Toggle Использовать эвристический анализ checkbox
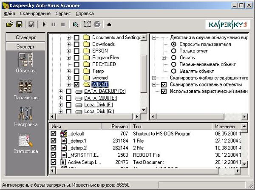This screenshot has height=190, width=255. coord(164,91)
